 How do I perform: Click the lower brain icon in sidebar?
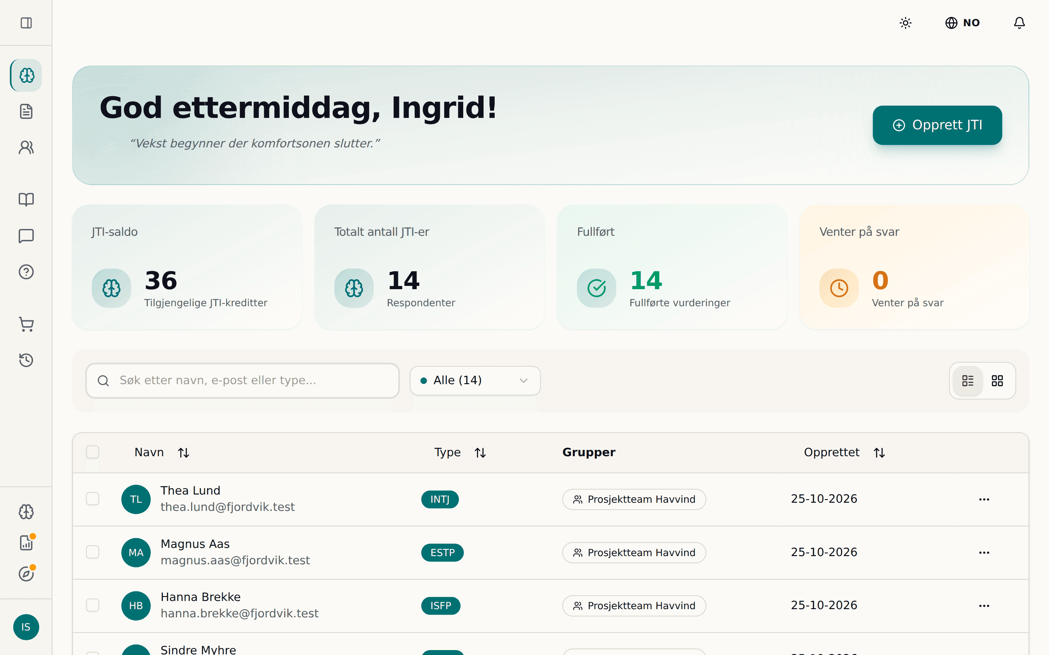(26, 512)
